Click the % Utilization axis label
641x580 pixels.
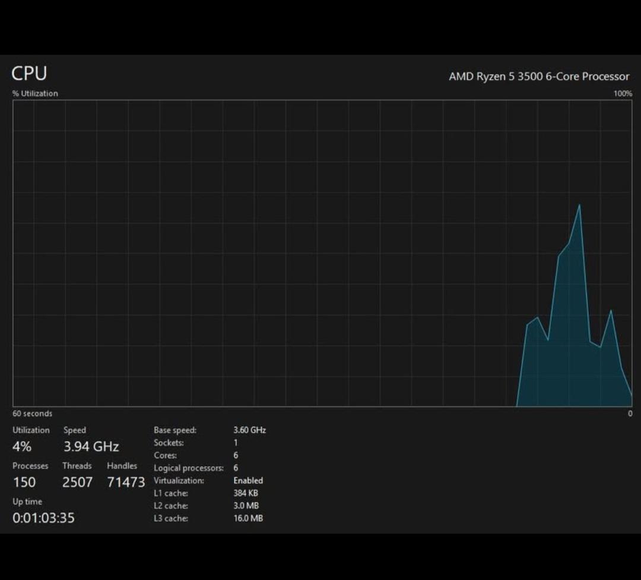35,93
